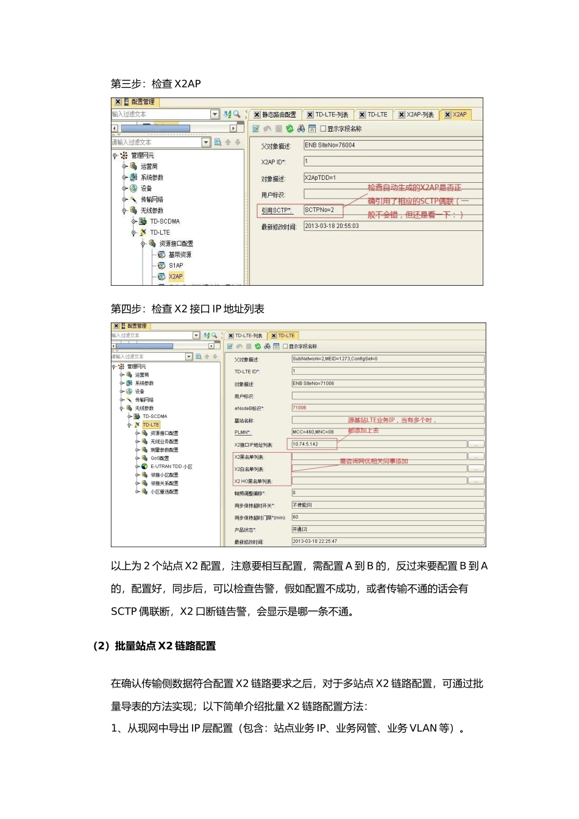This screenshot has height=819, width=579.
Task: Expand 资源接口配置 node in lower tree
Action: [137, 434]
